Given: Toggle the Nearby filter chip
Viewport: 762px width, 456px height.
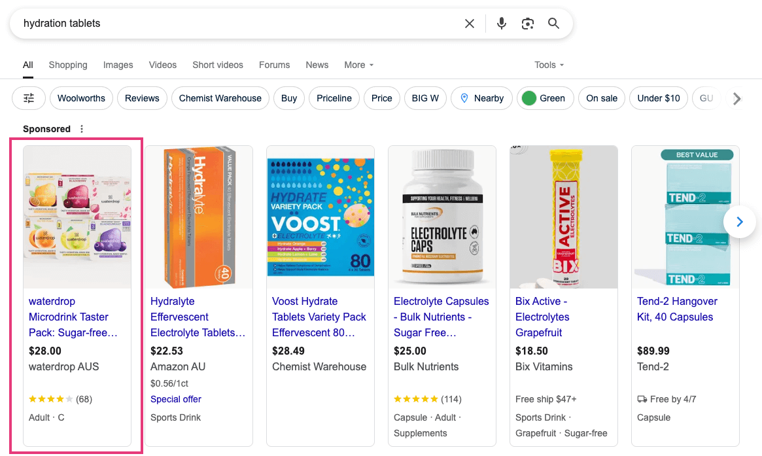Looking at the screenshot, I should (x=482, y=98).
